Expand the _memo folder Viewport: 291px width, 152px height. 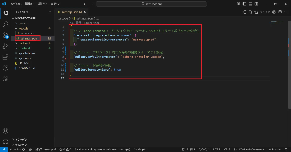23,24
